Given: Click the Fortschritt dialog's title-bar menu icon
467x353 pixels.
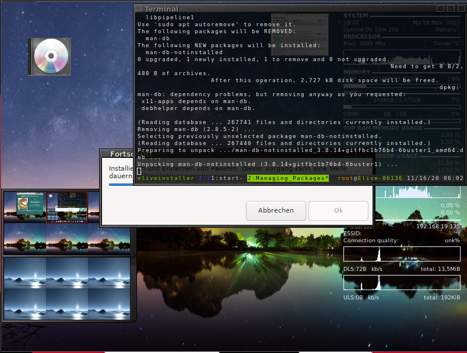Looking at the screenshot, I should pos(106,154).
